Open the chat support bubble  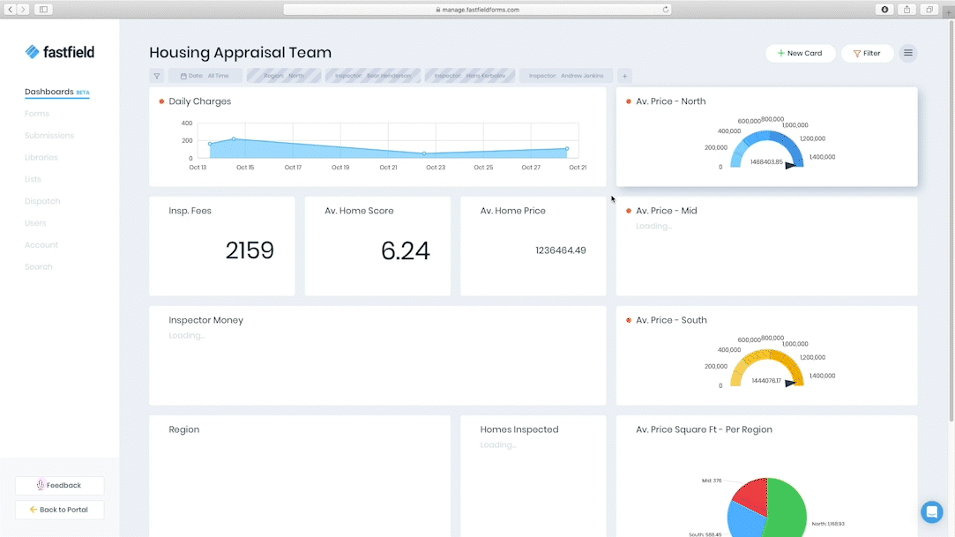tap(931, 511)
